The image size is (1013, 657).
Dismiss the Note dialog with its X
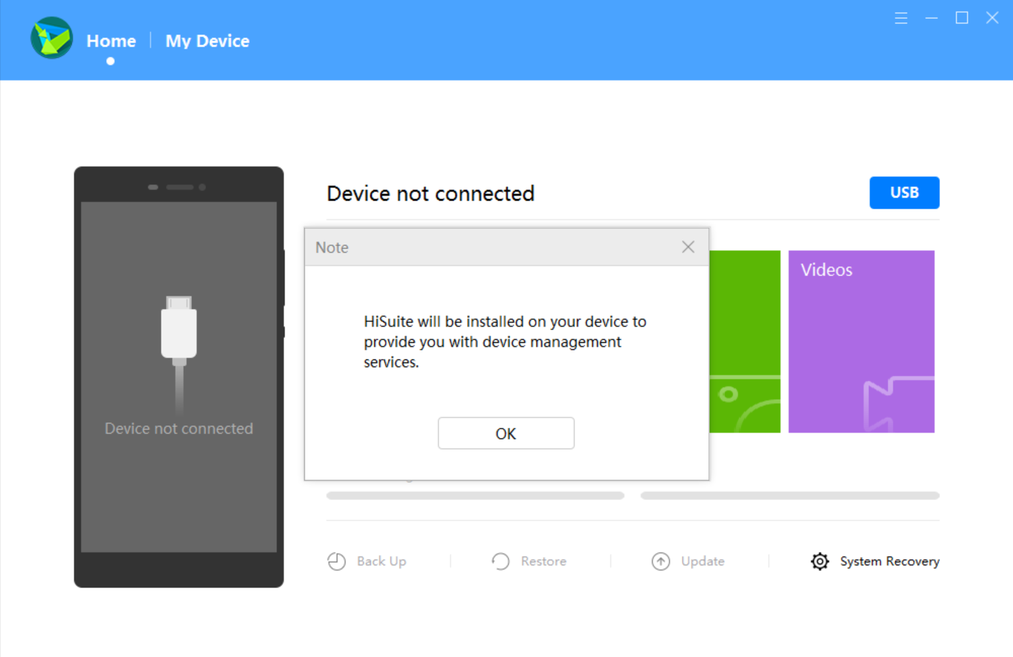688,246
